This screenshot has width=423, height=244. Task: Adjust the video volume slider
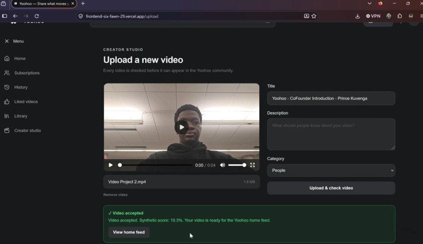tap(237, 165)
